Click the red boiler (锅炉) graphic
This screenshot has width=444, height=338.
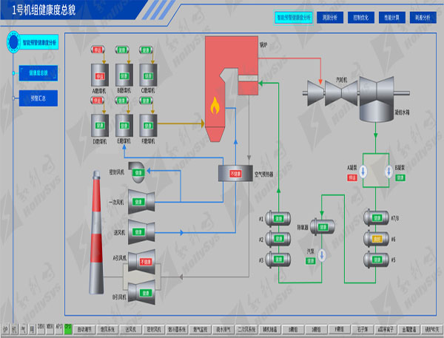232,88
